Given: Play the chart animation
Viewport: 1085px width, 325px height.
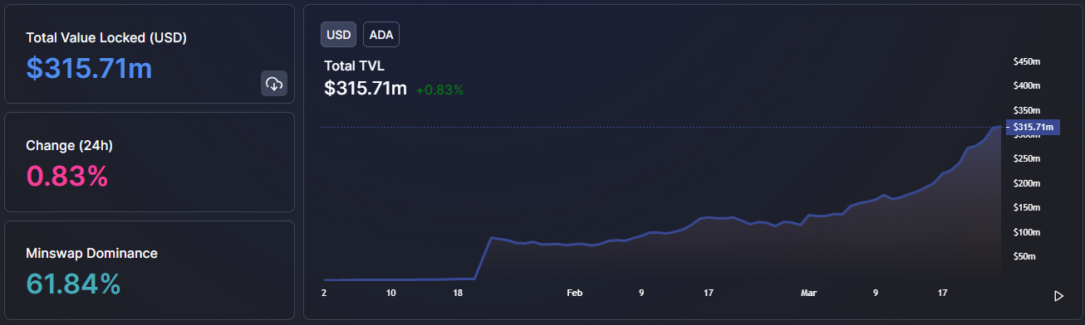Looking at the screenshot, I should point(1058,296).
